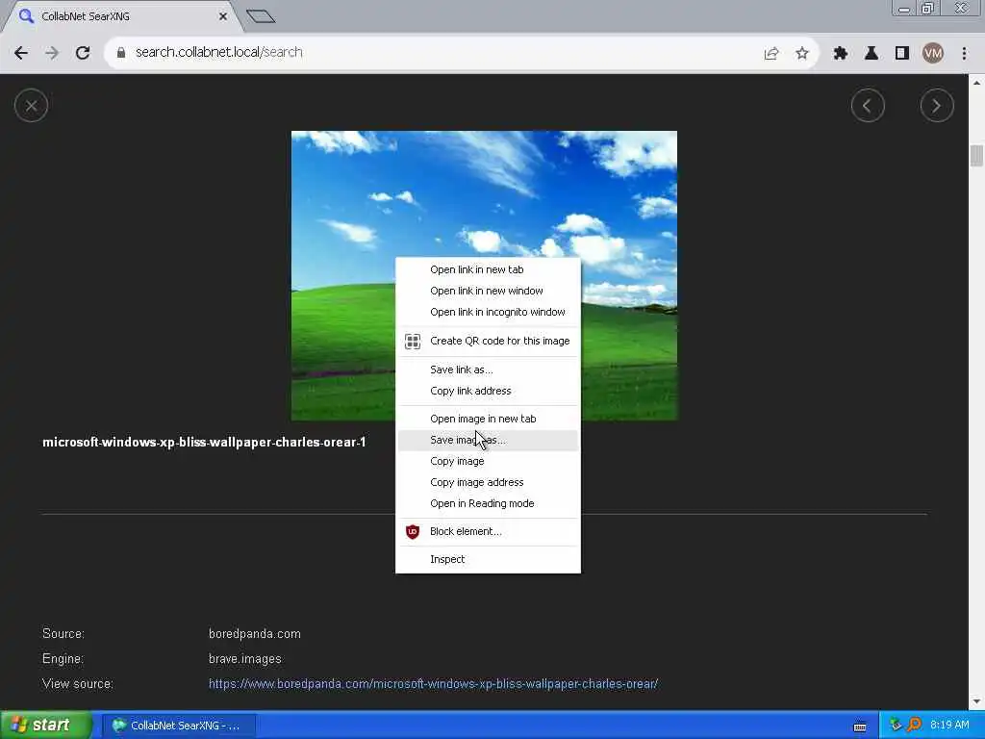The image size is (985, 739).
Task: Select Save link as...
Action: click(x=488, y=369)
